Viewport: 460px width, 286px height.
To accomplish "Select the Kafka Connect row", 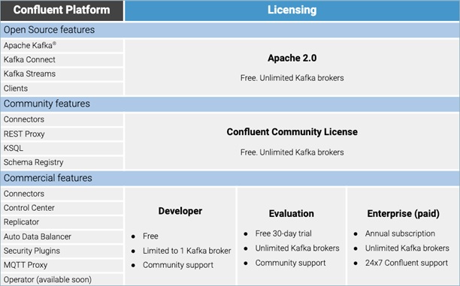I will pyautogui.click(x=62, y=59).
